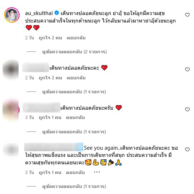Expand the 2 replies under au_skulthai comment
This screenshot has height=194, width=194.
(74, 52)
